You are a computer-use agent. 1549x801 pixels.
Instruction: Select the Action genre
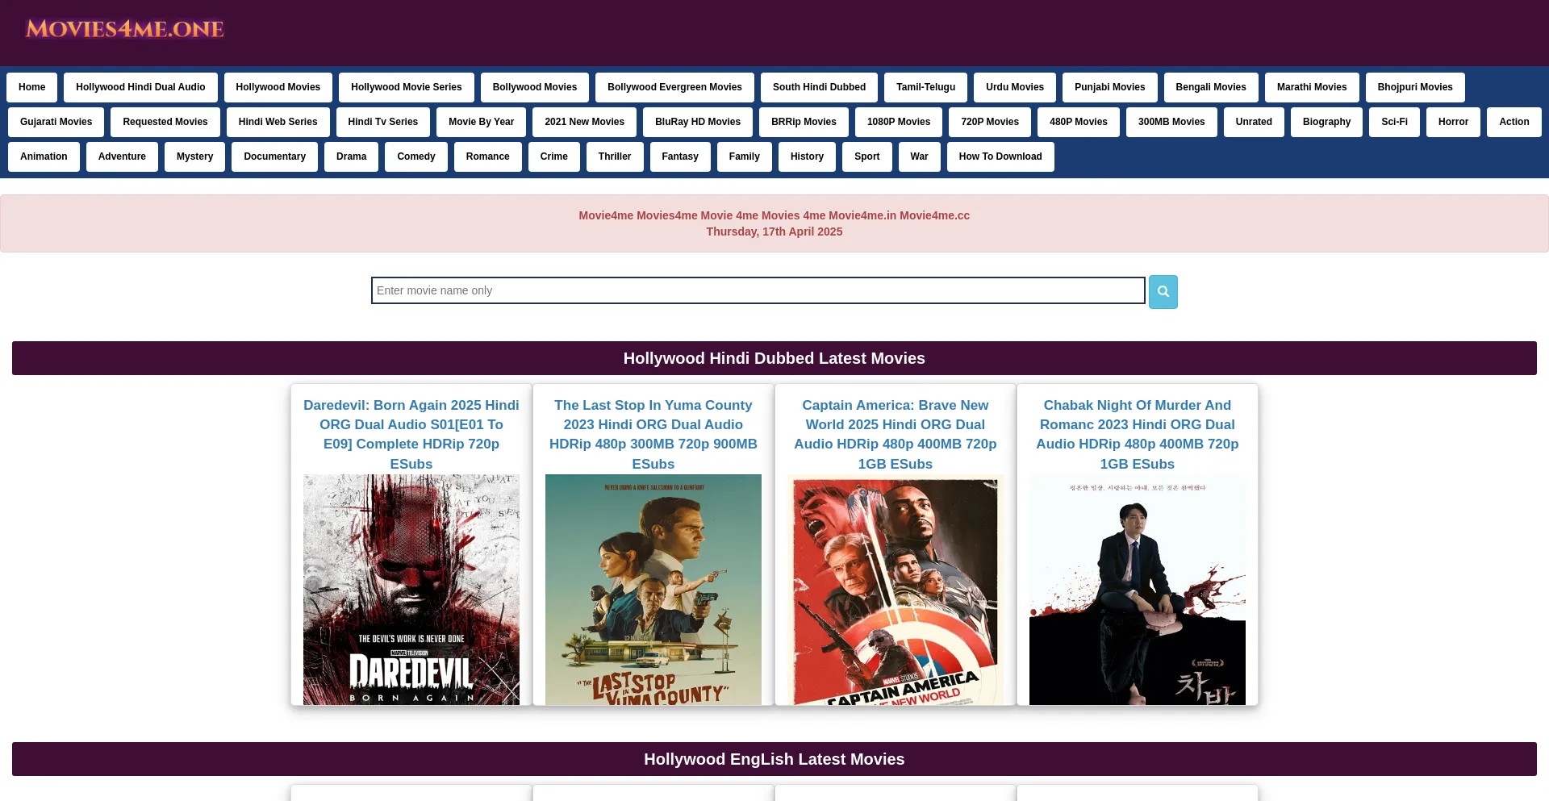(x=1514, y=122)
